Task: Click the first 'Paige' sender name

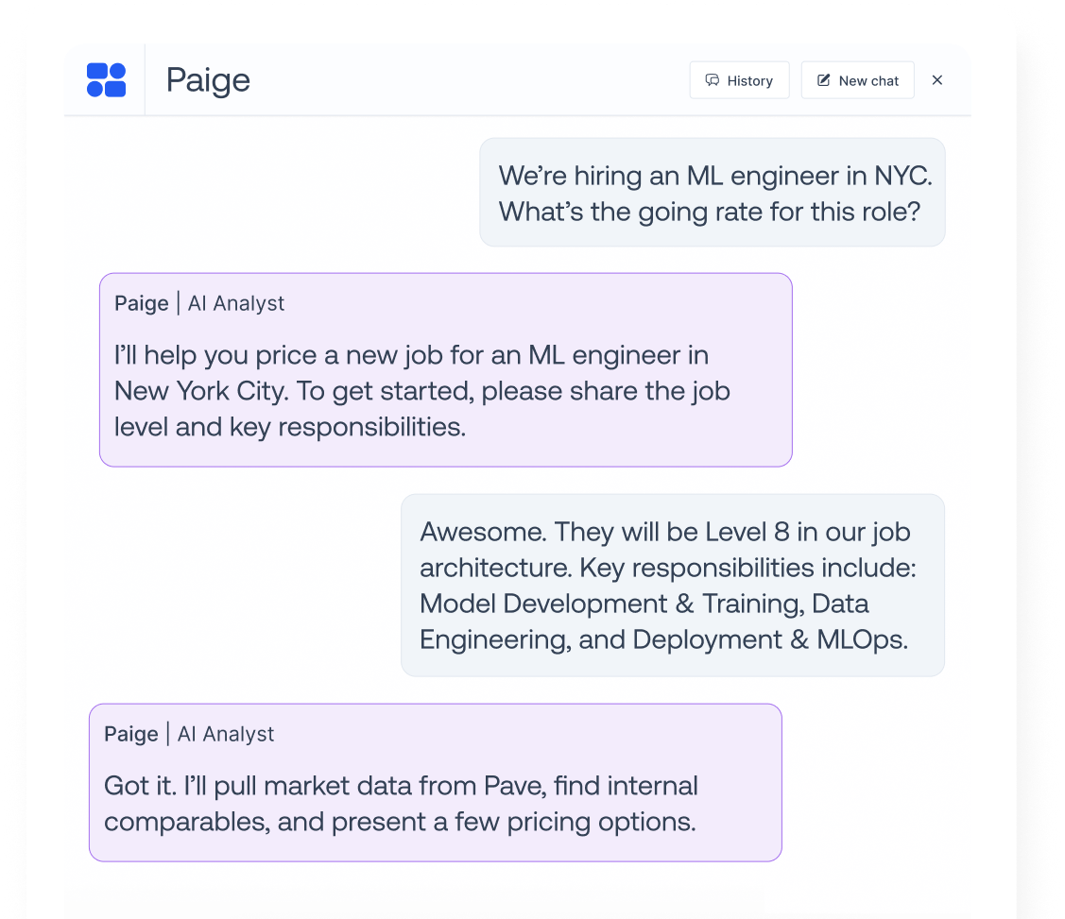Action: [x=141, y=303]
